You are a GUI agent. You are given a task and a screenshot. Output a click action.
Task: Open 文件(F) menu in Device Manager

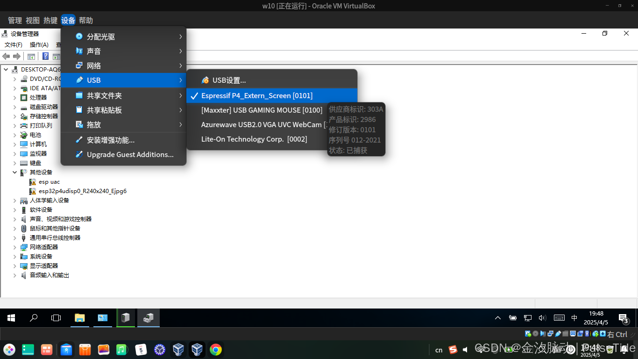pyautogui.click(x=14, y=45)
